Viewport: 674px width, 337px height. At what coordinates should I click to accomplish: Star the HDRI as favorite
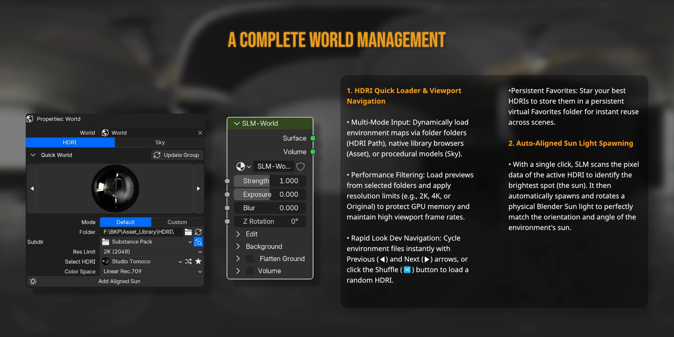click(x=198, y=261)
